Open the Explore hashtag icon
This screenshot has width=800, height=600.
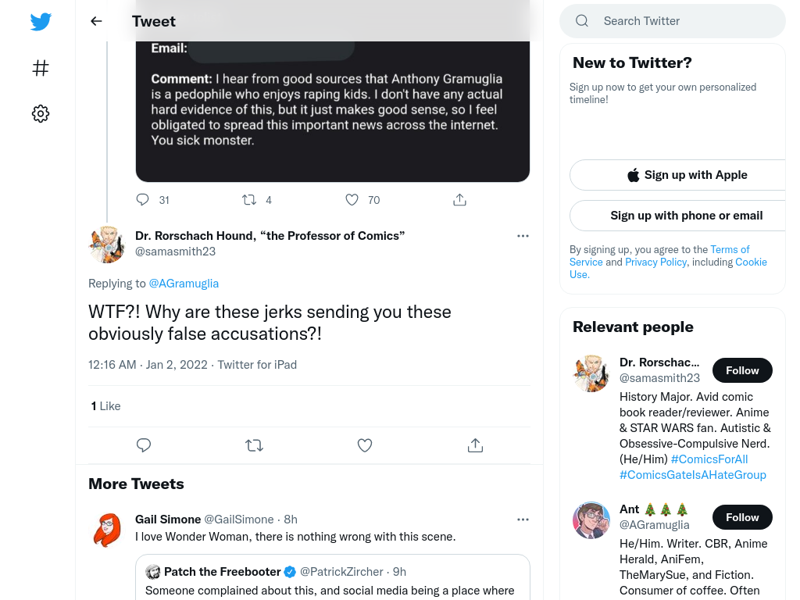[41, 68]
